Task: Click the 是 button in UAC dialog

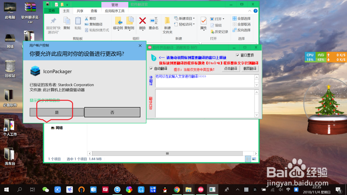Action: [x=57, y=112]
